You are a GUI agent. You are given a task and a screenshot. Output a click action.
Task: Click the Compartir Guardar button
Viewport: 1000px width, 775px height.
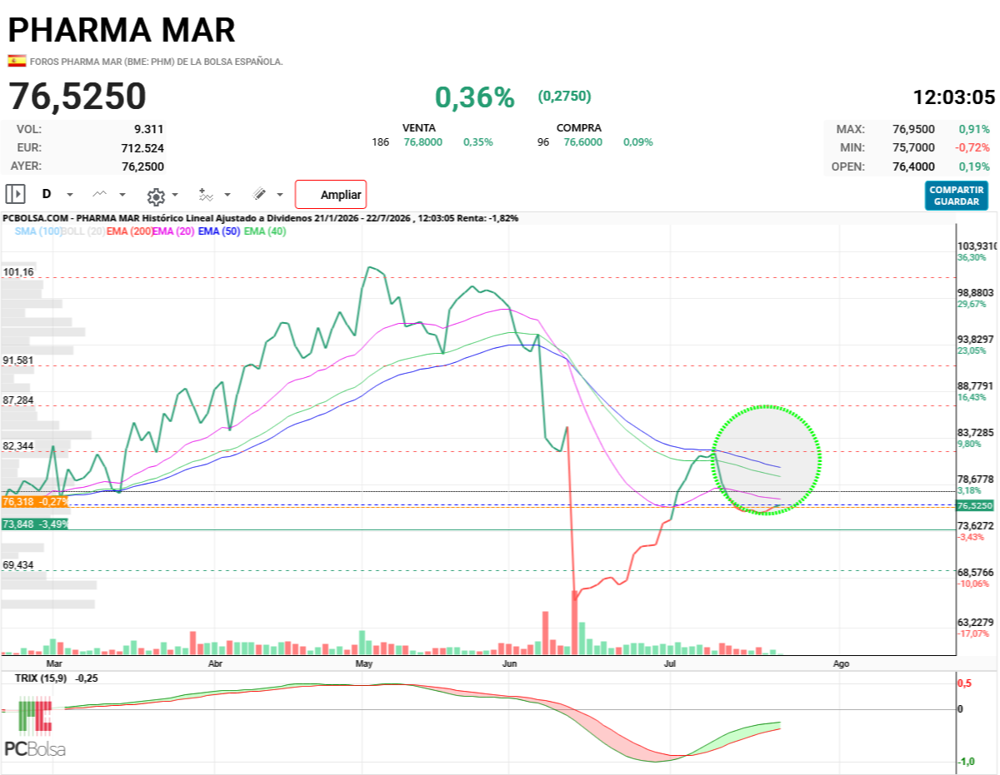[x=957, y=196]
